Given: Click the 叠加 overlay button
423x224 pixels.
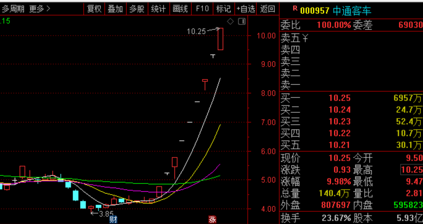Looking at the screenshot, I should [115, 9].
